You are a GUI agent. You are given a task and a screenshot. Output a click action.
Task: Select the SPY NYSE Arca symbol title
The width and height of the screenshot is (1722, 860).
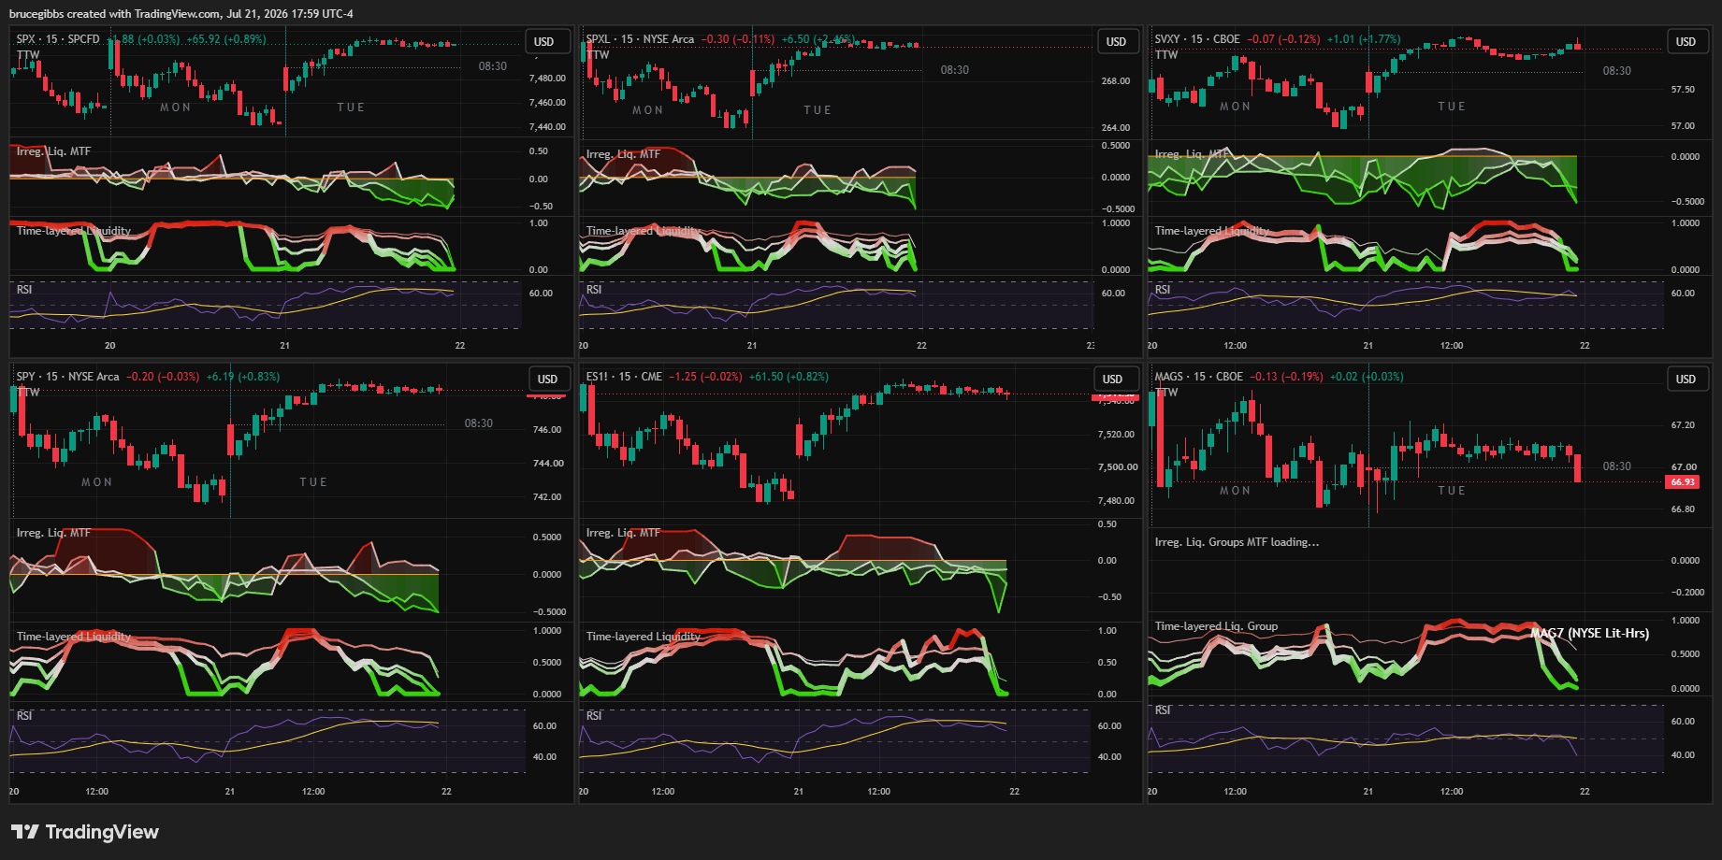[67, 377]
